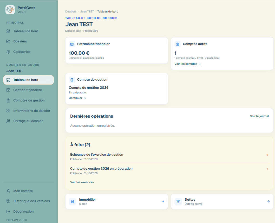
Task: Go to Catégories in the sidebar
Action: tap(29, 52)
